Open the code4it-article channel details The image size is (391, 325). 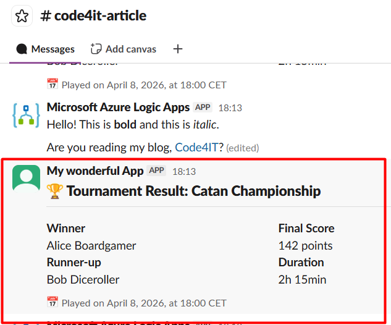(93, 16)
